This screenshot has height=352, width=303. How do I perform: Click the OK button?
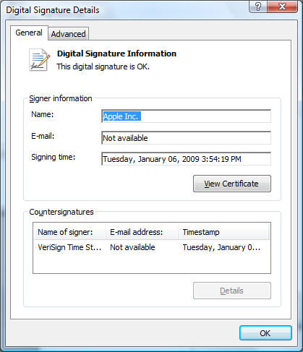(x=265, y=333)
